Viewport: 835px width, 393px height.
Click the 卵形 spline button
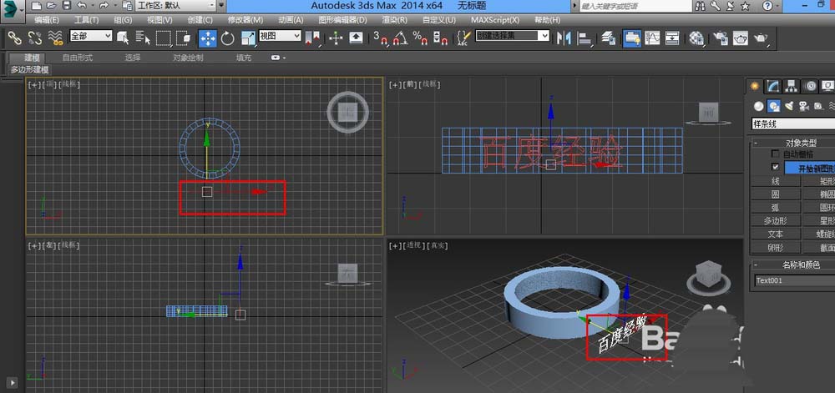[x=776, y=247]
